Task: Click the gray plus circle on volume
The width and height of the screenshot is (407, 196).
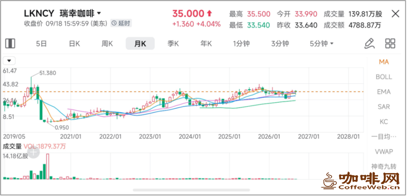Action: [x=33, y=152]
